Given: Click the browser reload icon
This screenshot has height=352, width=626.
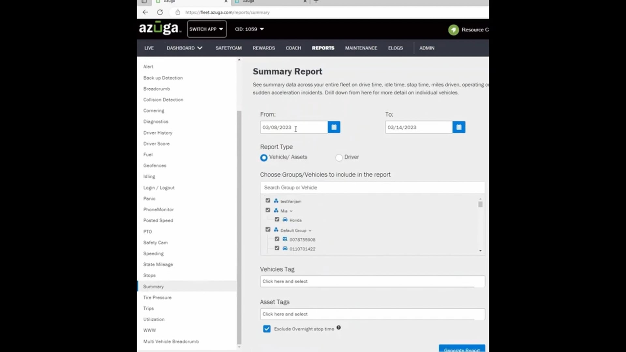Looking at the screenshot, I should (x=160, y=12).
